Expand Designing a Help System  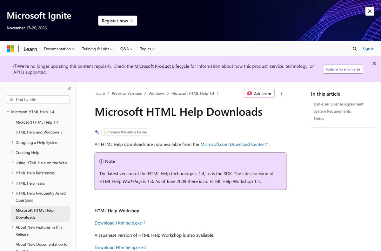[x=12, y=142]
